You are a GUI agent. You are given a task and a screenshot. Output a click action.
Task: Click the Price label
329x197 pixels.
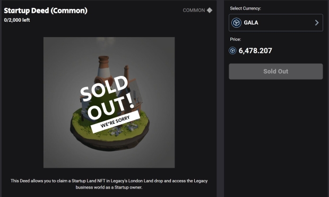coord(235,39)
